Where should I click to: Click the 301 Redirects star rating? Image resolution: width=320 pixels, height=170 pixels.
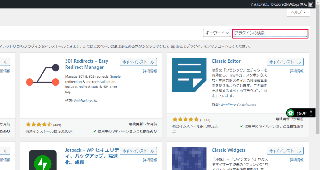coord(39,125)
